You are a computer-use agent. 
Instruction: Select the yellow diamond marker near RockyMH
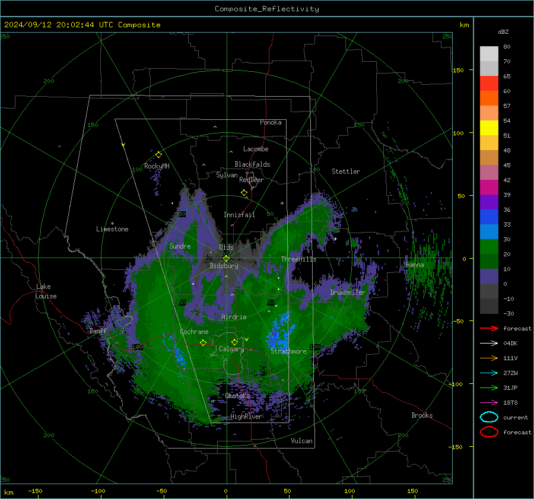pyautogui.click(x=158, y=155)
